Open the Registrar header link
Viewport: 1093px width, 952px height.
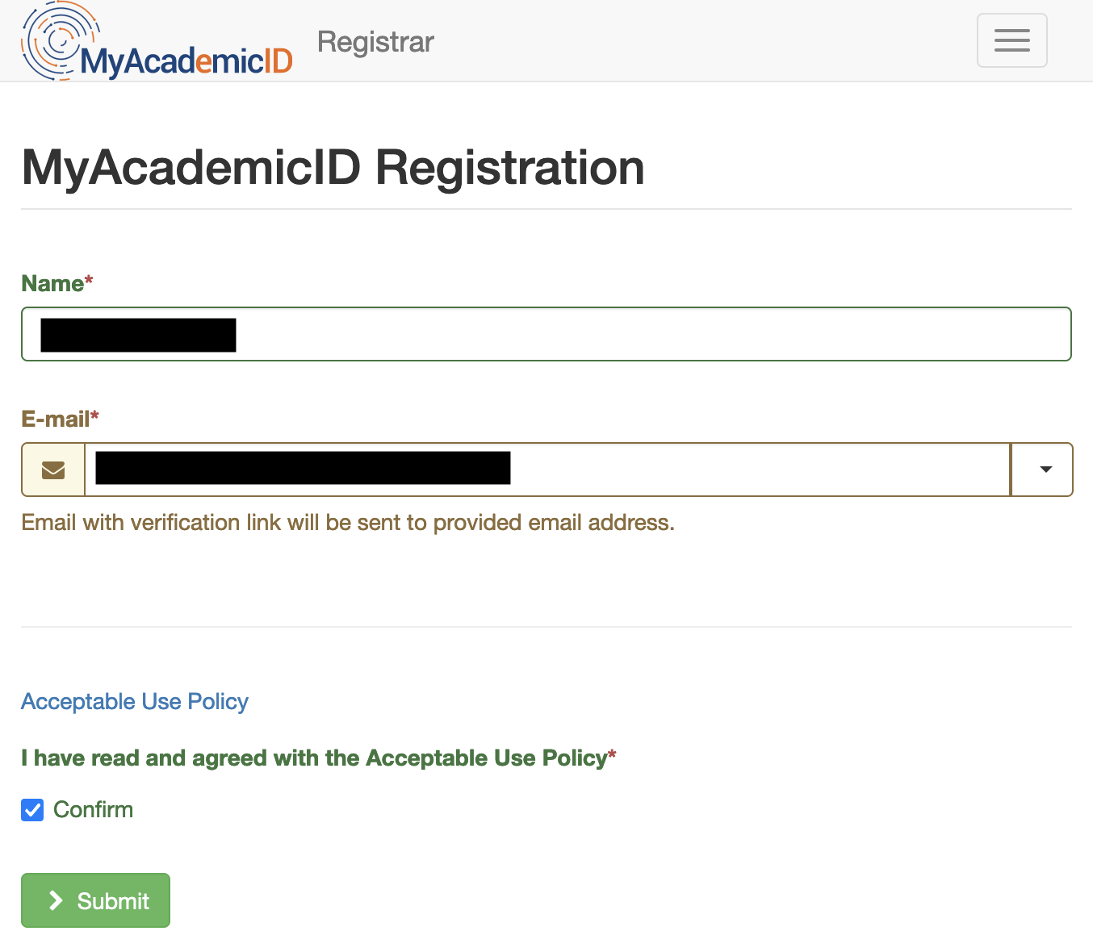375,42
